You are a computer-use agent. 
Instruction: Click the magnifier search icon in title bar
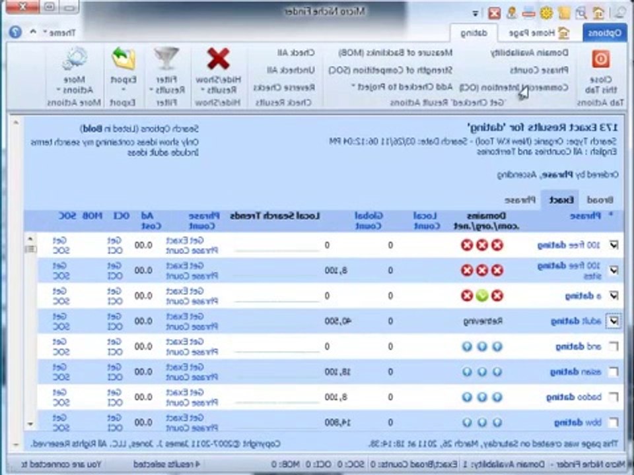point(581,13)
